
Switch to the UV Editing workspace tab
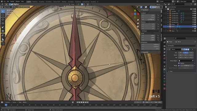[x=49, y=2]
